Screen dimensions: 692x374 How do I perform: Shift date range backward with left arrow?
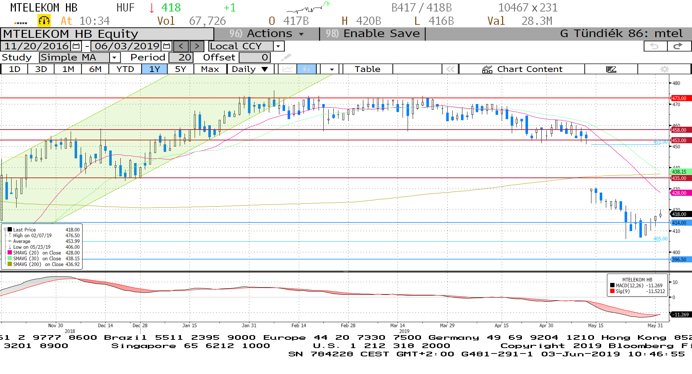coord(181,46)
